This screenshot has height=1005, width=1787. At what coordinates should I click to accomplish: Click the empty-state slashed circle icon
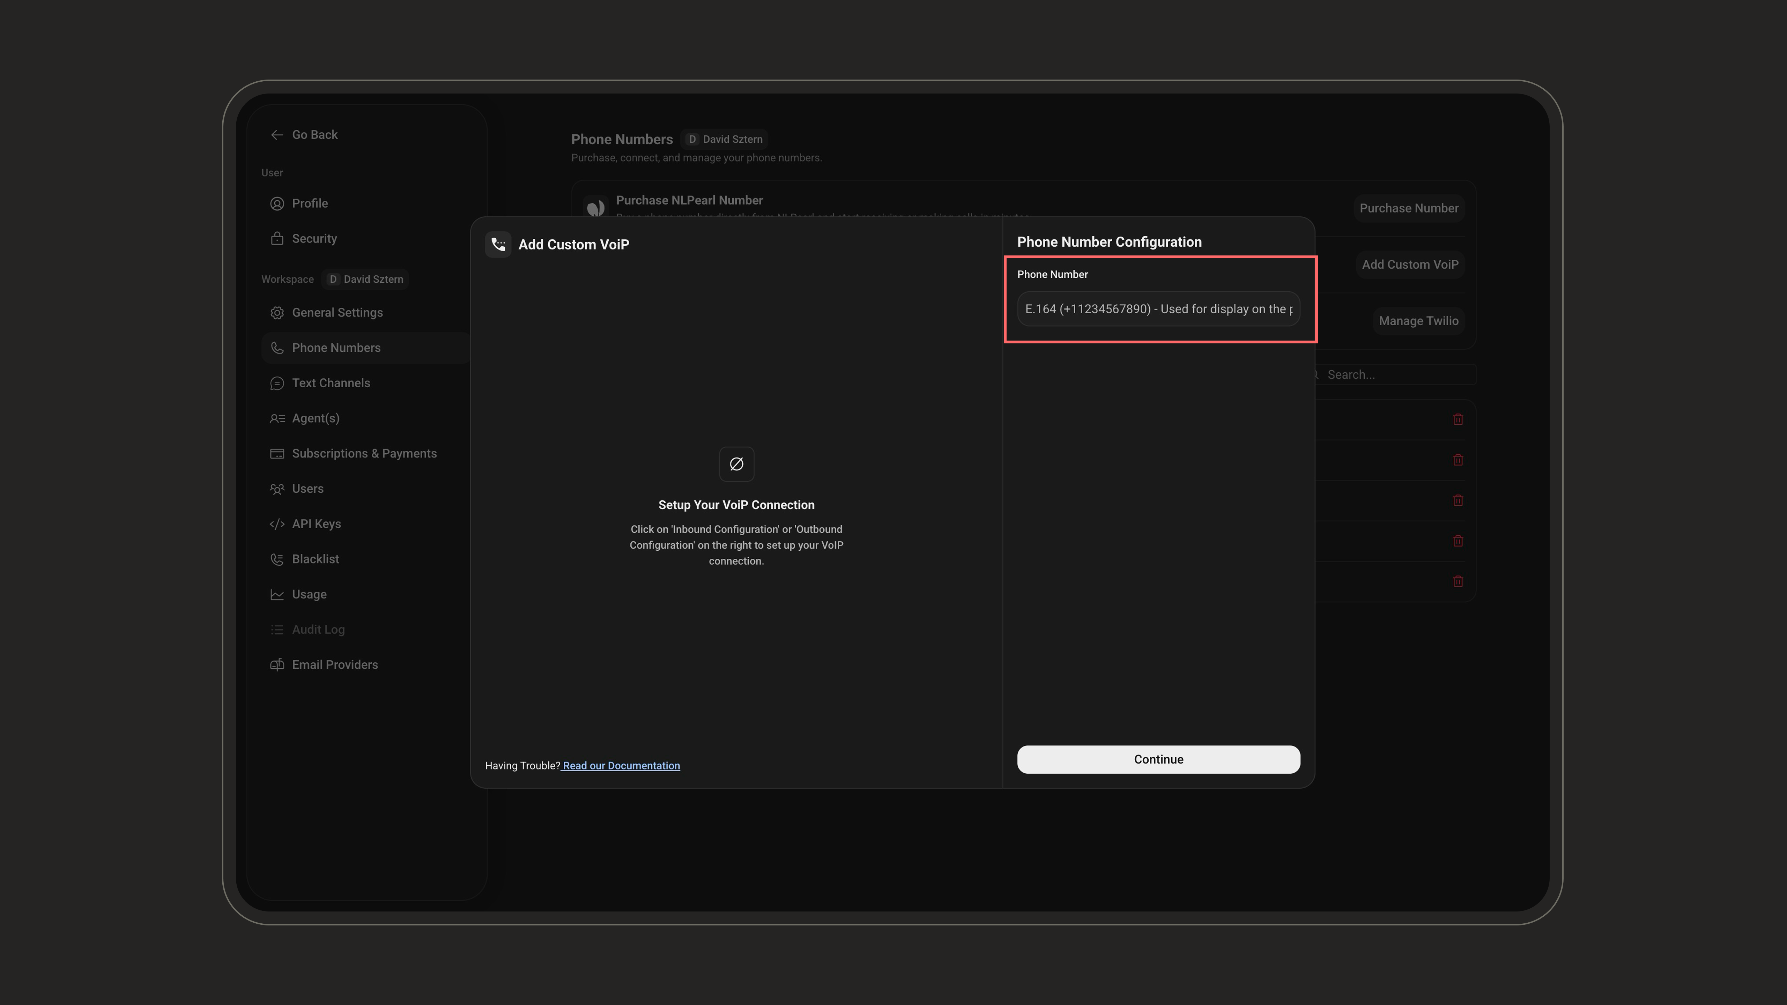tap(736, 464)
